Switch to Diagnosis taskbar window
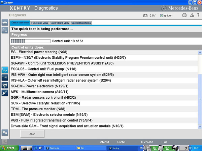 59,148
